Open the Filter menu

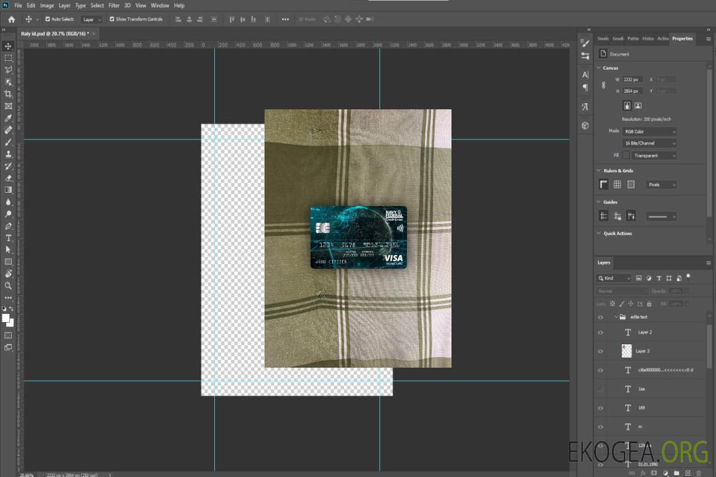coord(114,5)
